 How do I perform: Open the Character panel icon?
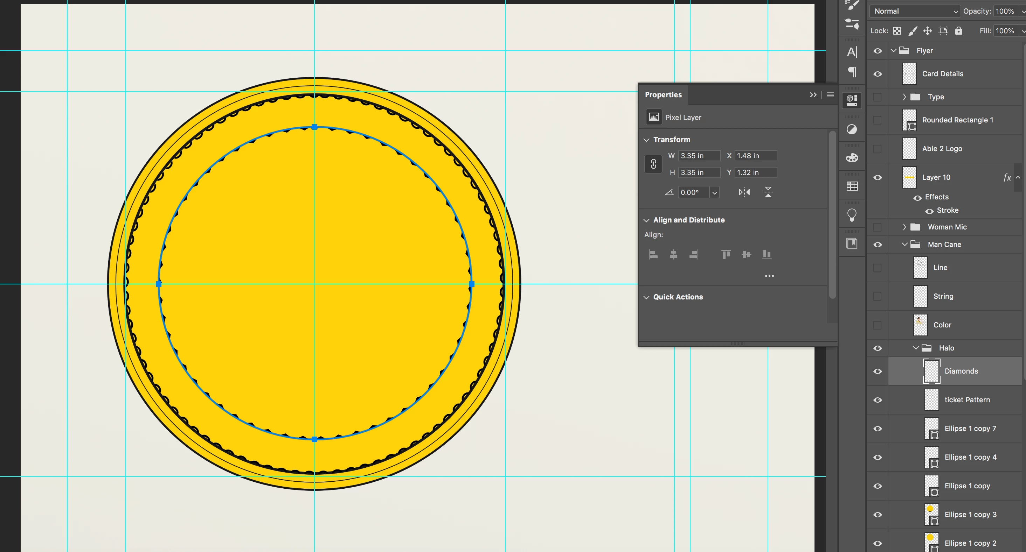[852, 52]
